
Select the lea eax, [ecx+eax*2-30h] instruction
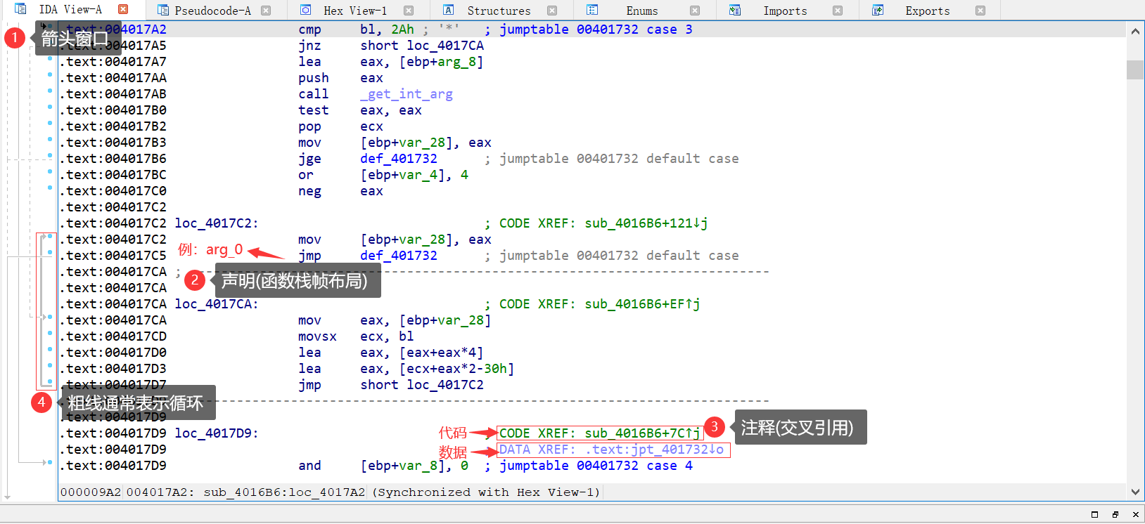point(407,369)
